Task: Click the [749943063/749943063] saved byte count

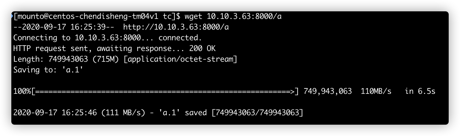Action: click(258, 113)
